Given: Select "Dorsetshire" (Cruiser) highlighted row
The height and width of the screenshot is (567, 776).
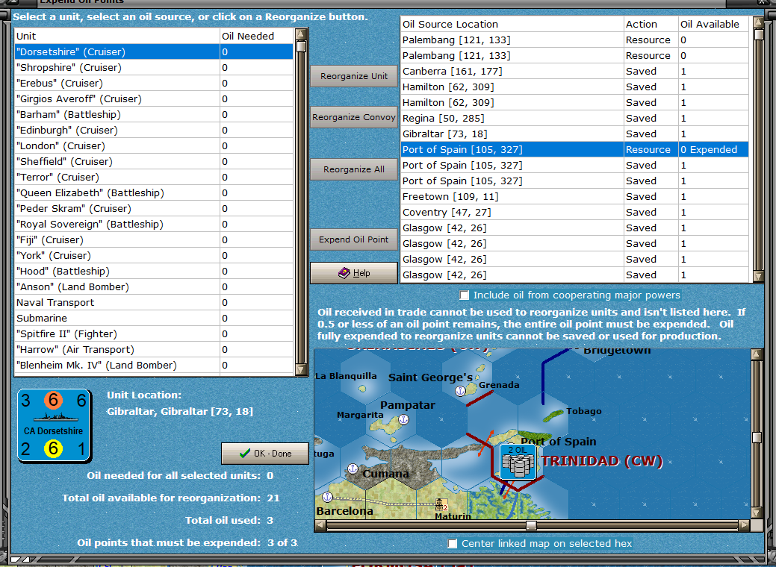Looking at the screenshot, I should (154, 52).
